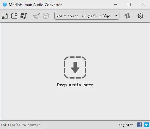Click the Register link
The height and width of the screenshot is (129, 150).
point(126,125)
